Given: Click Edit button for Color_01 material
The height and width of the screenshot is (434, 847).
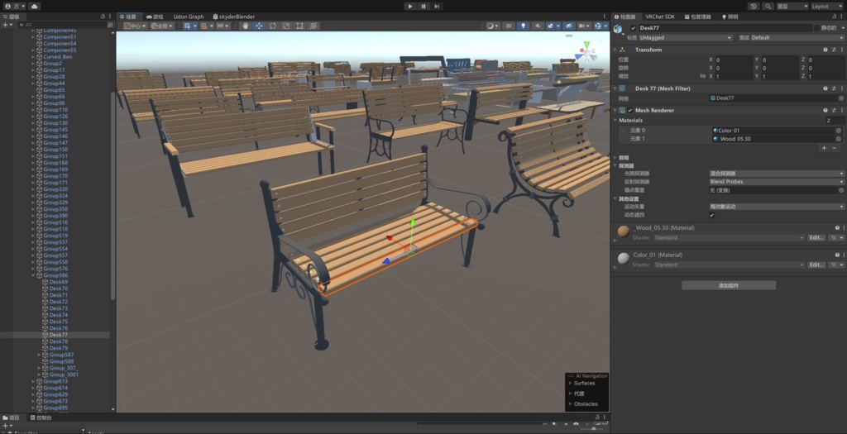Looking at the screenshot, I should [x=816, y=265].
